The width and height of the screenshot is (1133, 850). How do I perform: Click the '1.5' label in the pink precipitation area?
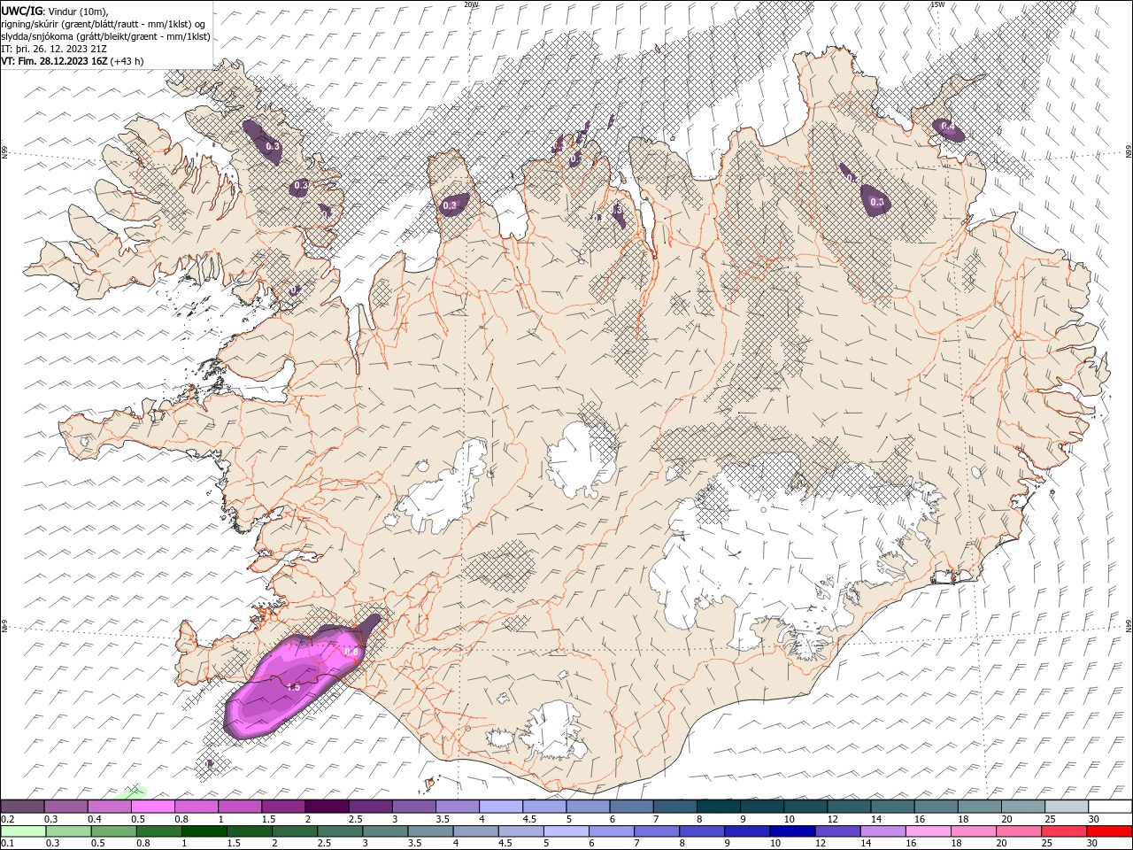click(x=293, y=686)
